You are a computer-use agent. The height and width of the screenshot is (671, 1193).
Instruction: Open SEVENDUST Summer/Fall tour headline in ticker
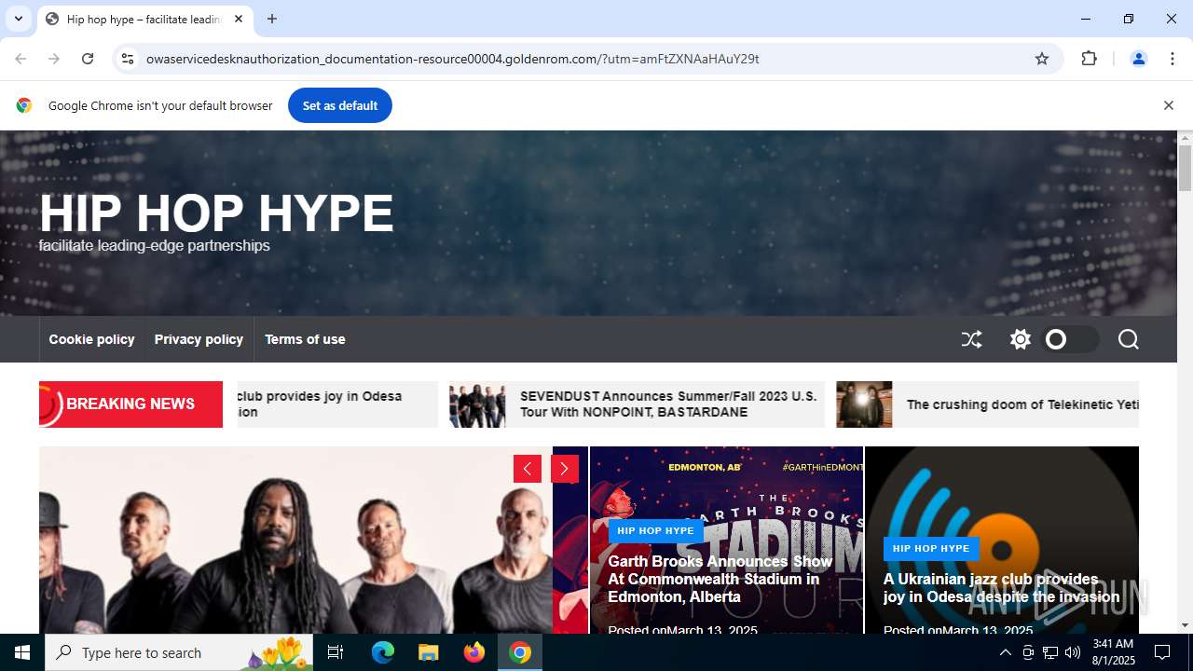coord(668,404)
